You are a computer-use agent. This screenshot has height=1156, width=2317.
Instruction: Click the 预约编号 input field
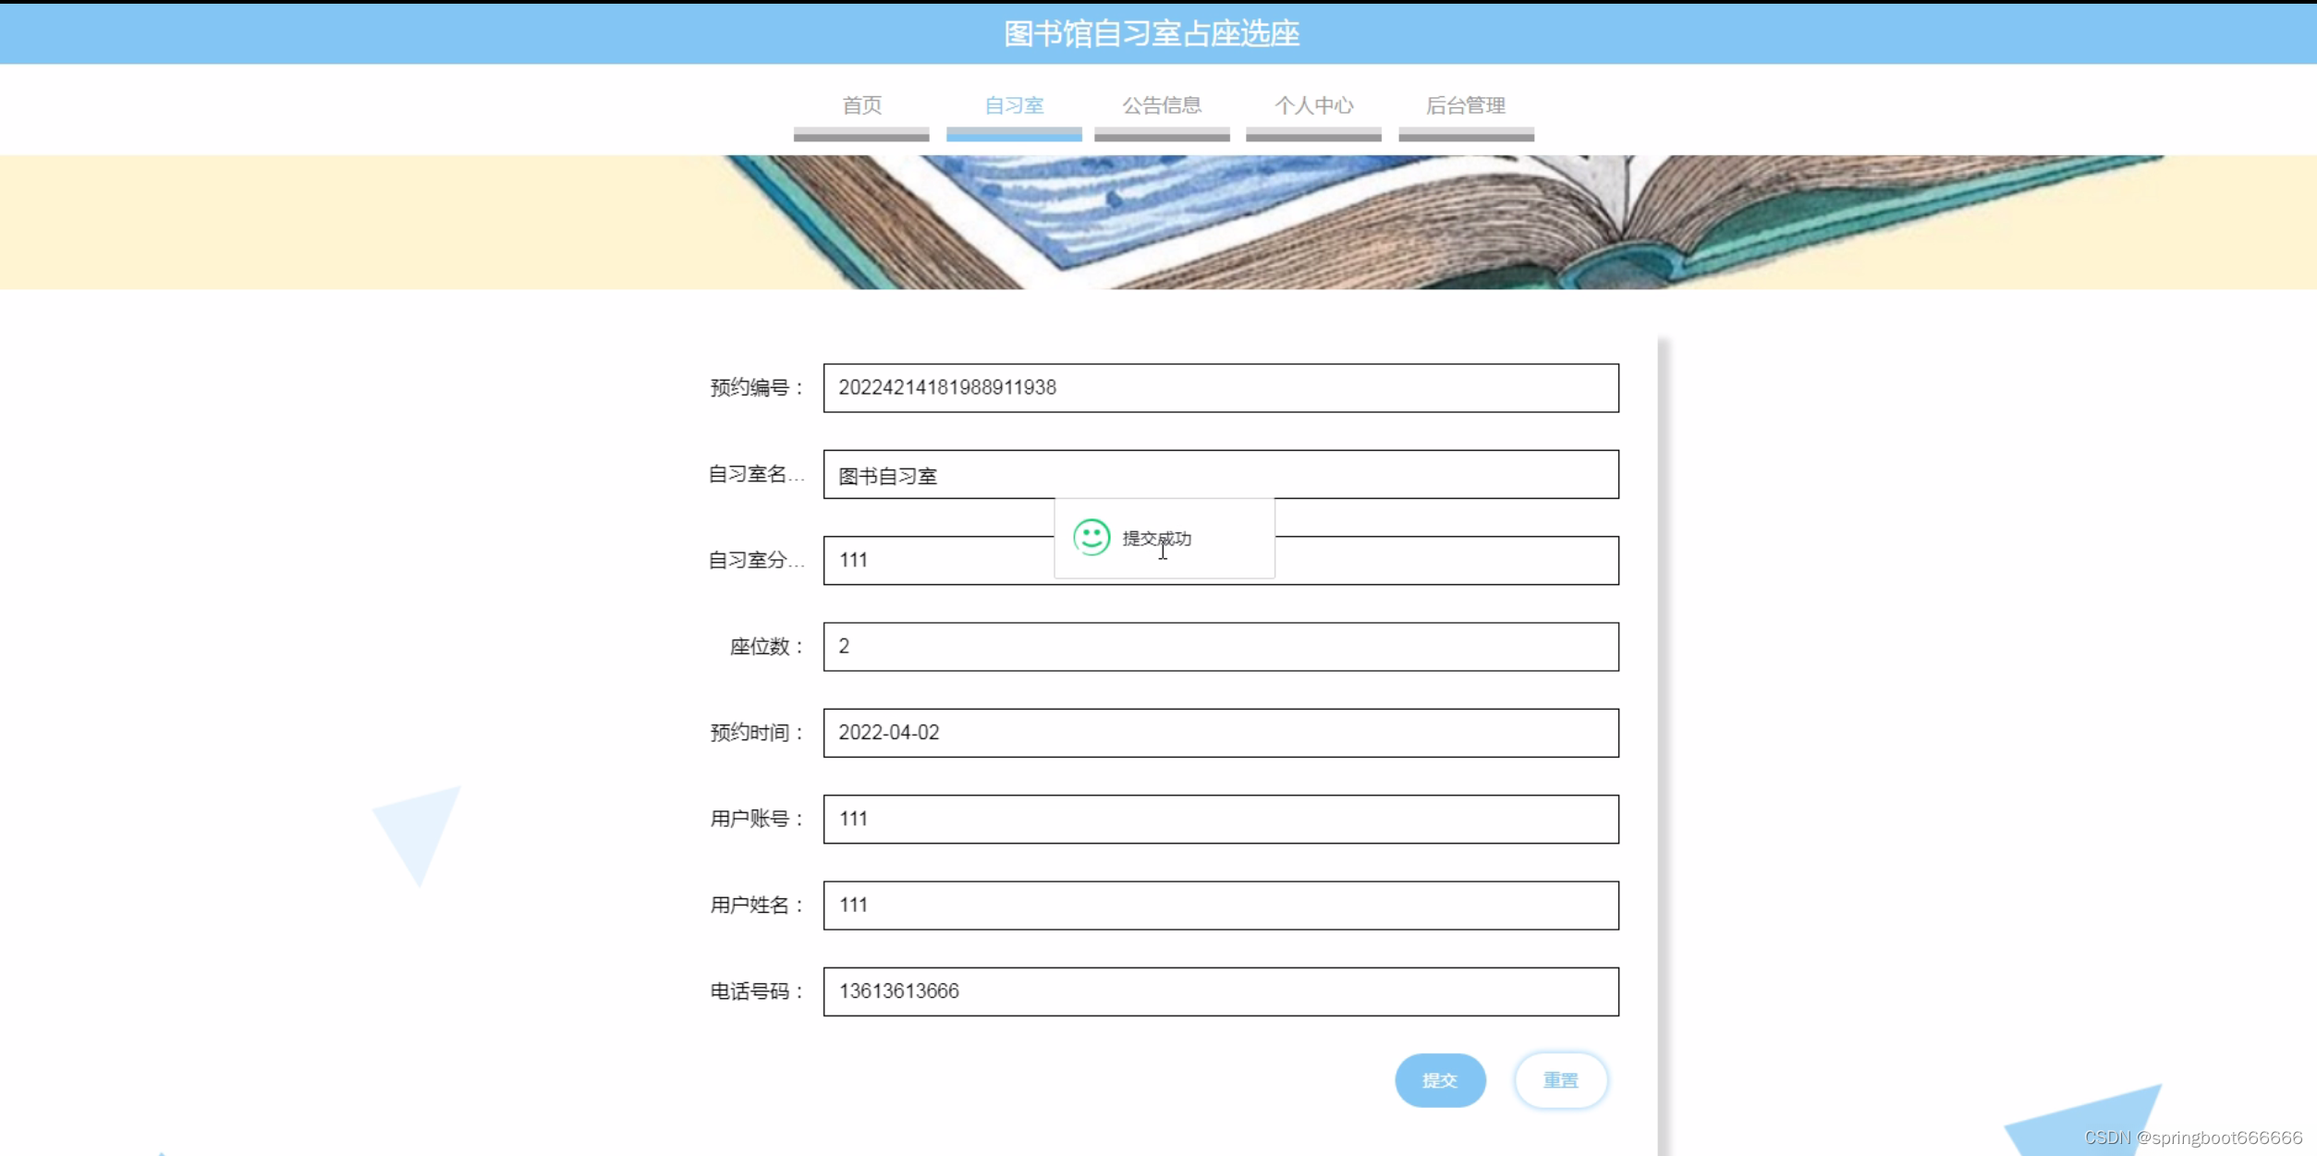click(1220, 387)
